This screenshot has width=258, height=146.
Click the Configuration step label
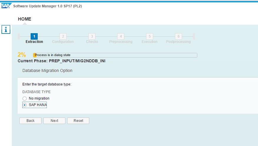(63, 42)
